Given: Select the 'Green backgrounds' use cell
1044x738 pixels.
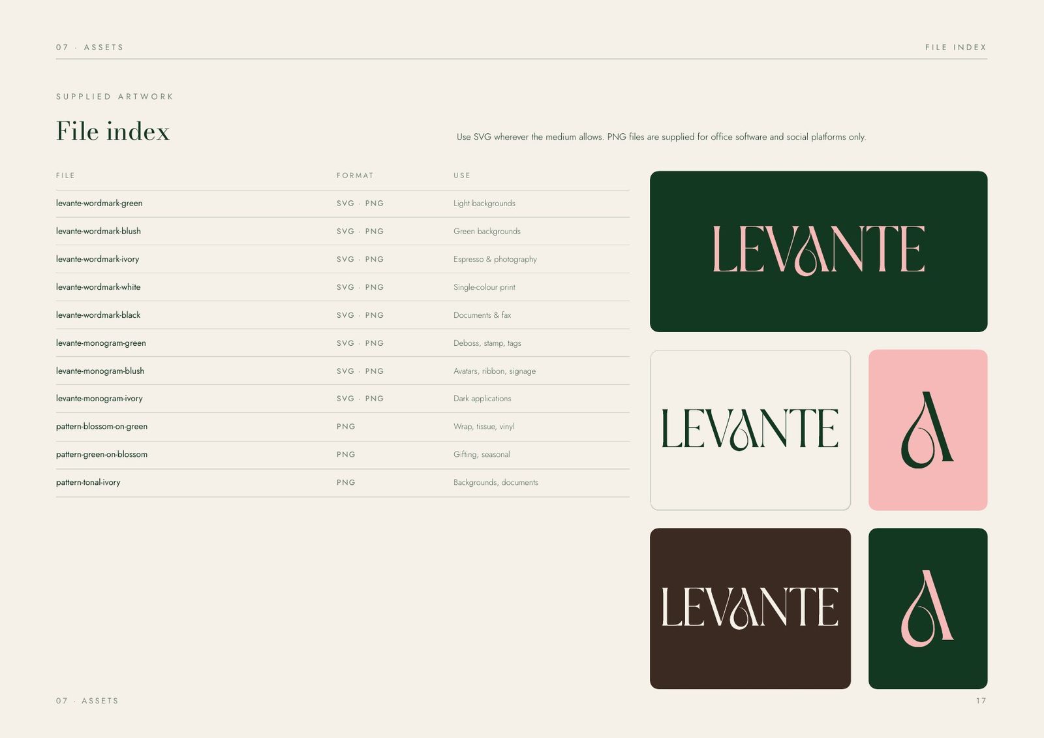Looking at the screenshot, I should [487, 232].
